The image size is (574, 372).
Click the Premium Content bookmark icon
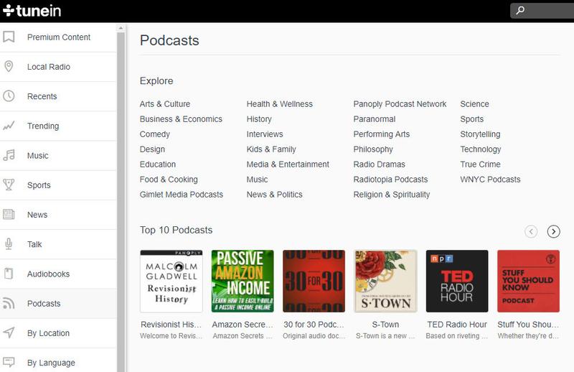[9, 37]
